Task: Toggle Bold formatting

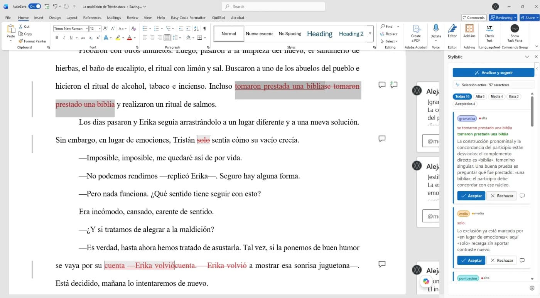Action: [57, 38]
